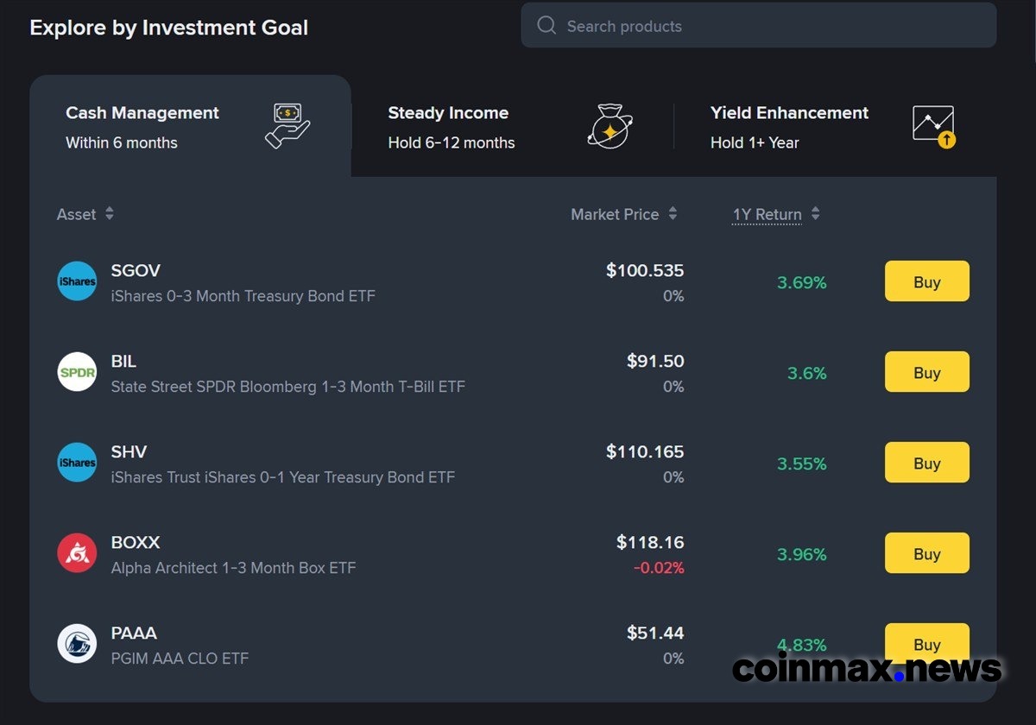
Task: Select the BIL ticker name
Action: [123, 361]
